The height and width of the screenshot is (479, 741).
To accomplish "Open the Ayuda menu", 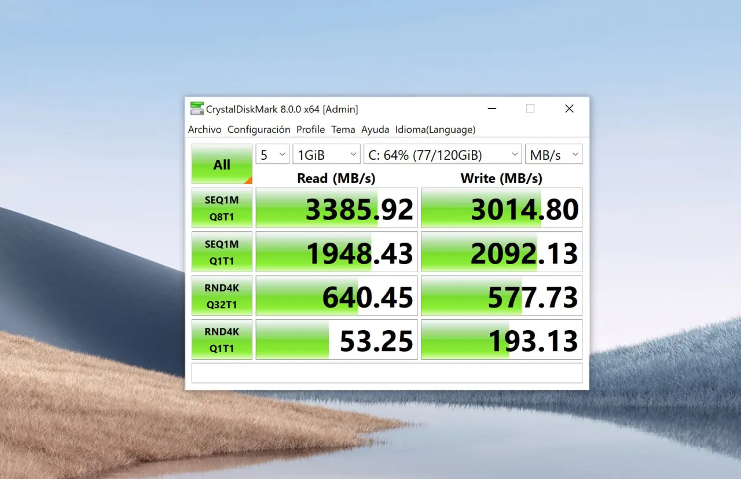I will click(375, 130).
